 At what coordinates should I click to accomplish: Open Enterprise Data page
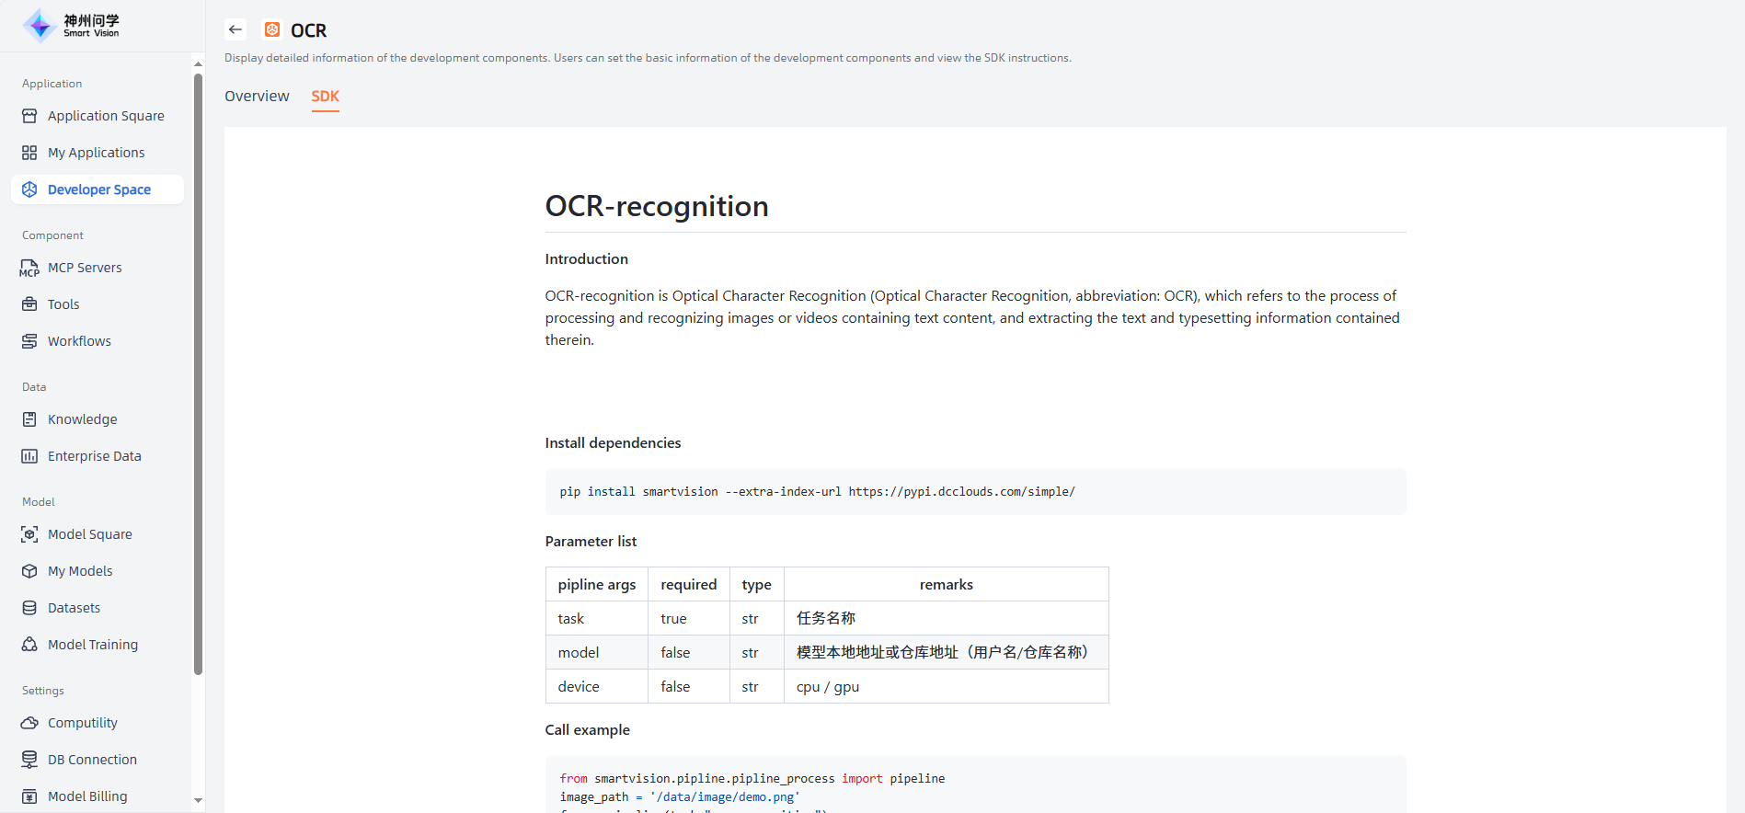(94, 456)
